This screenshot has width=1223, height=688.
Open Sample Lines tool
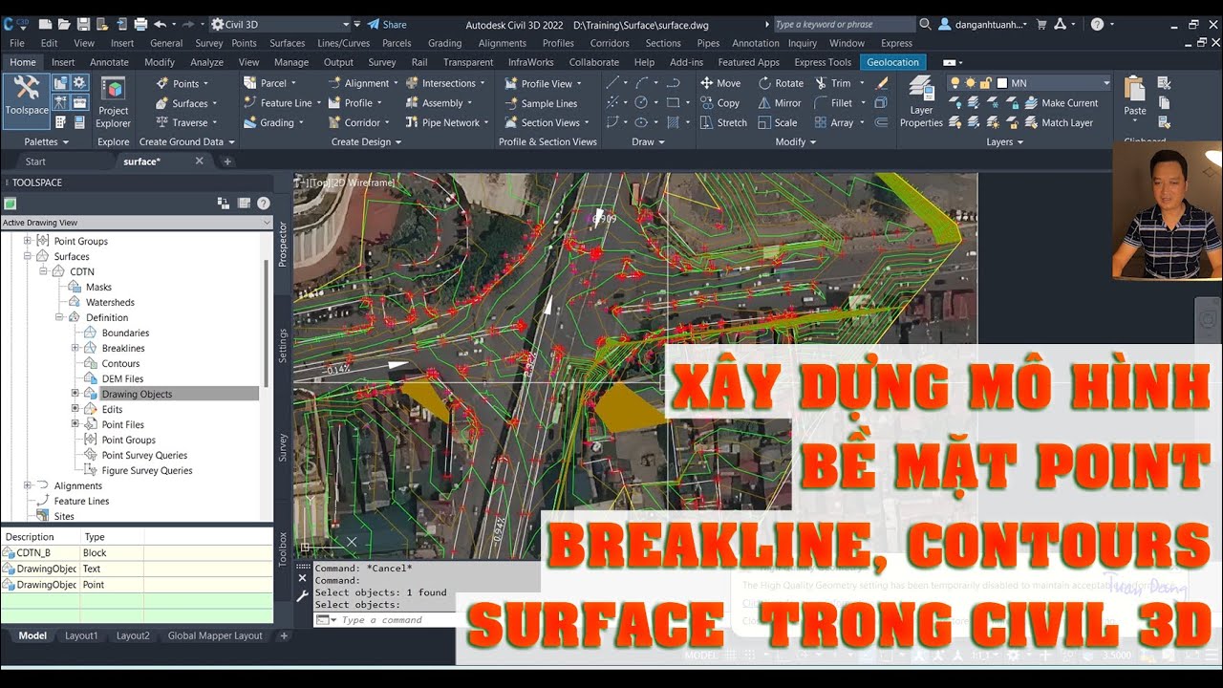(540, 103)
